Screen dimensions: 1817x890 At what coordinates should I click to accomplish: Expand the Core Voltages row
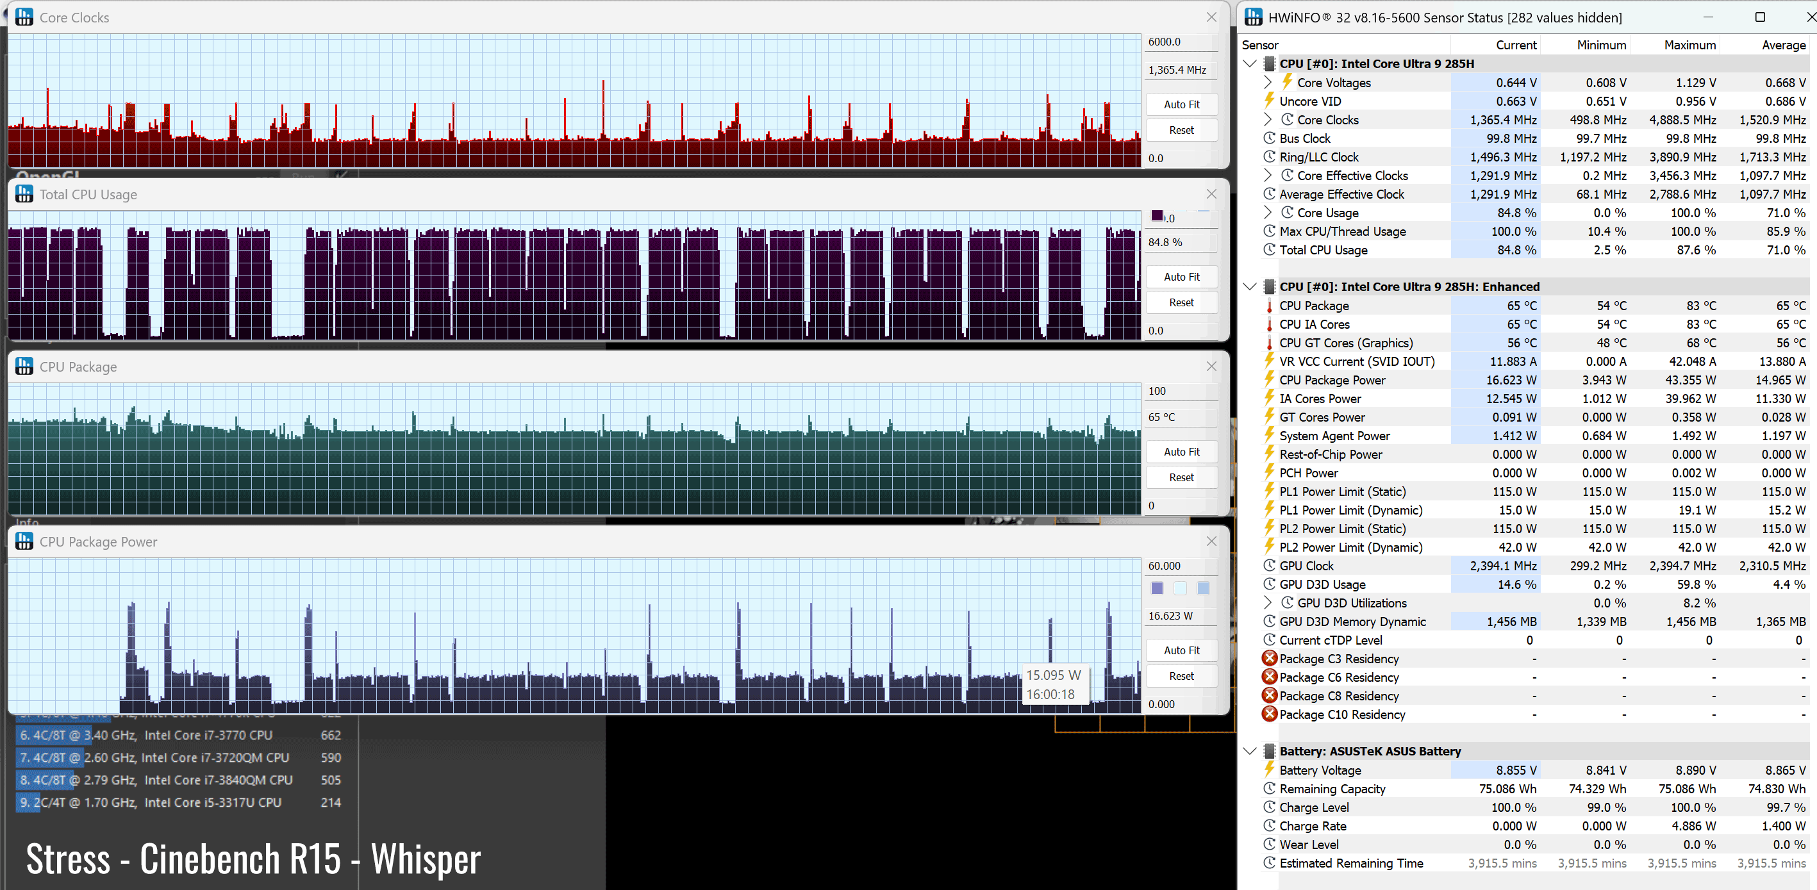[x=1268, y=83]
